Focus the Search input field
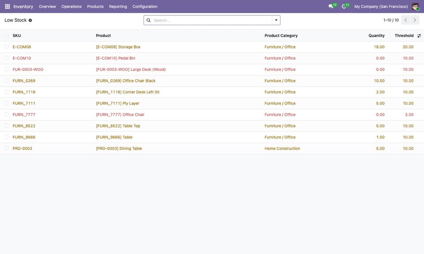This screenshot has height=254, width=424. (212, 20)
